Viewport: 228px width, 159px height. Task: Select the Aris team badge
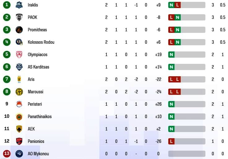coord(19,79)
